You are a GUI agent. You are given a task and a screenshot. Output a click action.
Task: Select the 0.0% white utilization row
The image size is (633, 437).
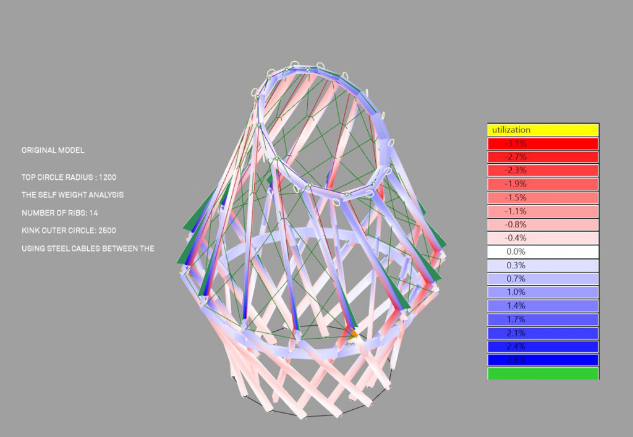[x=543, y=252]
